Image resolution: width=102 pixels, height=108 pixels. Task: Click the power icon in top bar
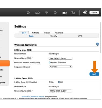28,13
